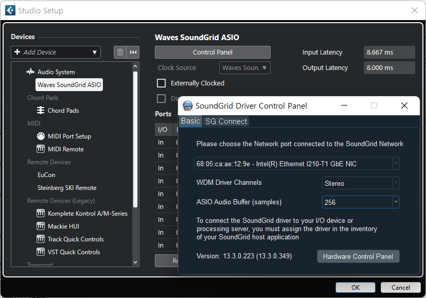The width and height of the screenshot is (426, 298).
Task: Click the MIDI Port Setup connector icon
Action: [41, 136]
